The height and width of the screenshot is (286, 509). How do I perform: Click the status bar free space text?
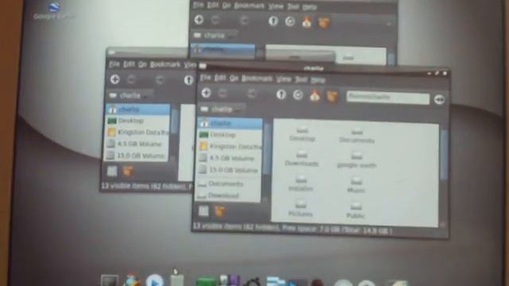click(x=337, y=230)
